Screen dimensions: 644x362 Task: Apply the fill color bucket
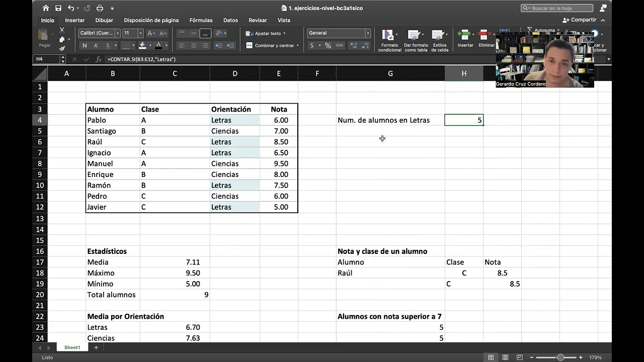[x=142, y=45]
